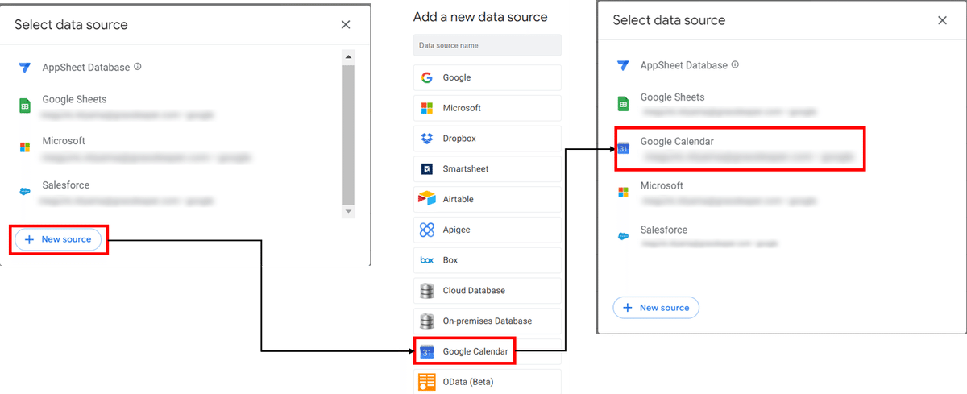
Task: Choose the Airtable source button
Action: pyautogui.click(x=488, y=199)
